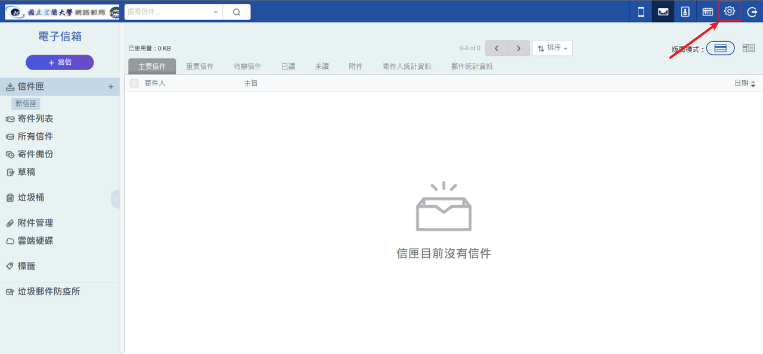Switch to the 待辦信件 tab
The width and height of the screenshot is (763, 354).
[x=247, y=67]
